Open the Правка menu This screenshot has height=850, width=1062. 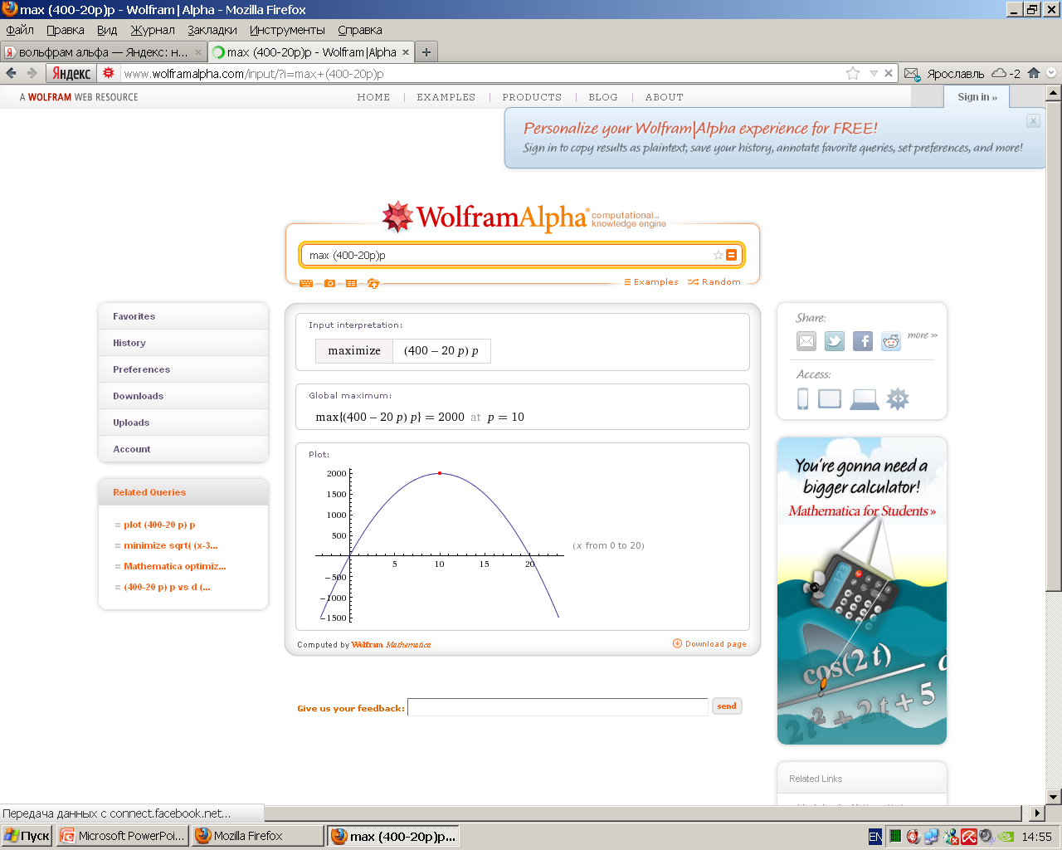coord(66,30)
